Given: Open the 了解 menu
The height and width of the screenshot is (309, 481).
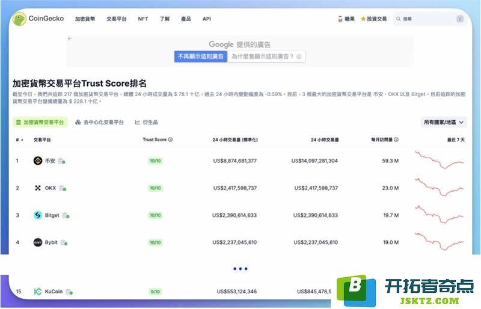Looking at the screenshot, I should 164,19.
